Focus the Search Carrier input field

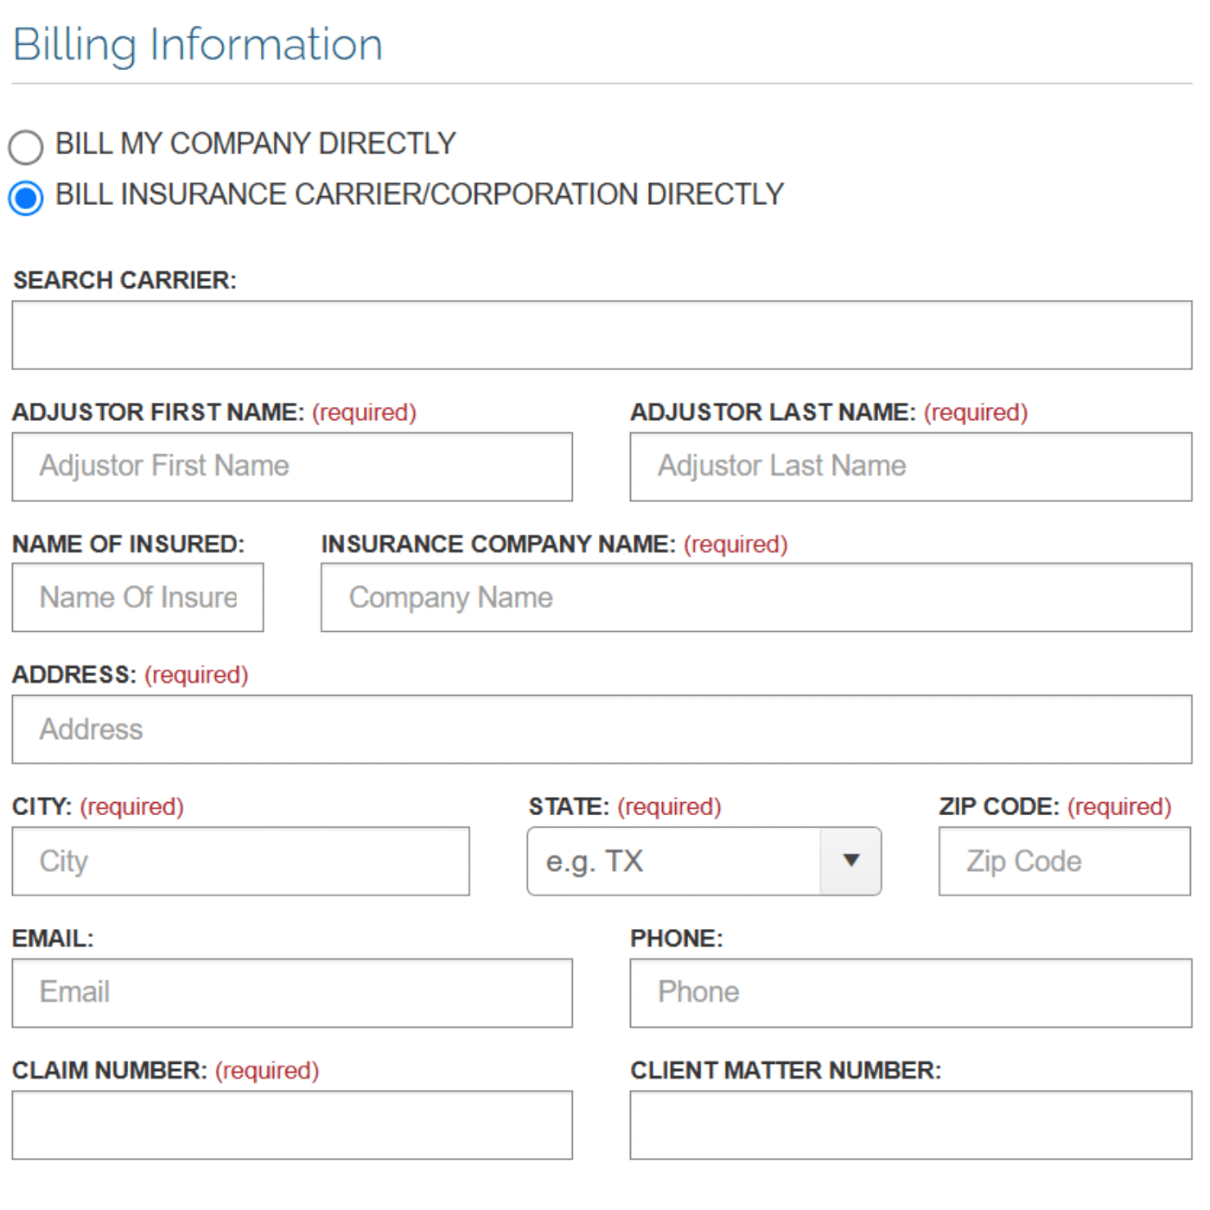click(602, 335)
